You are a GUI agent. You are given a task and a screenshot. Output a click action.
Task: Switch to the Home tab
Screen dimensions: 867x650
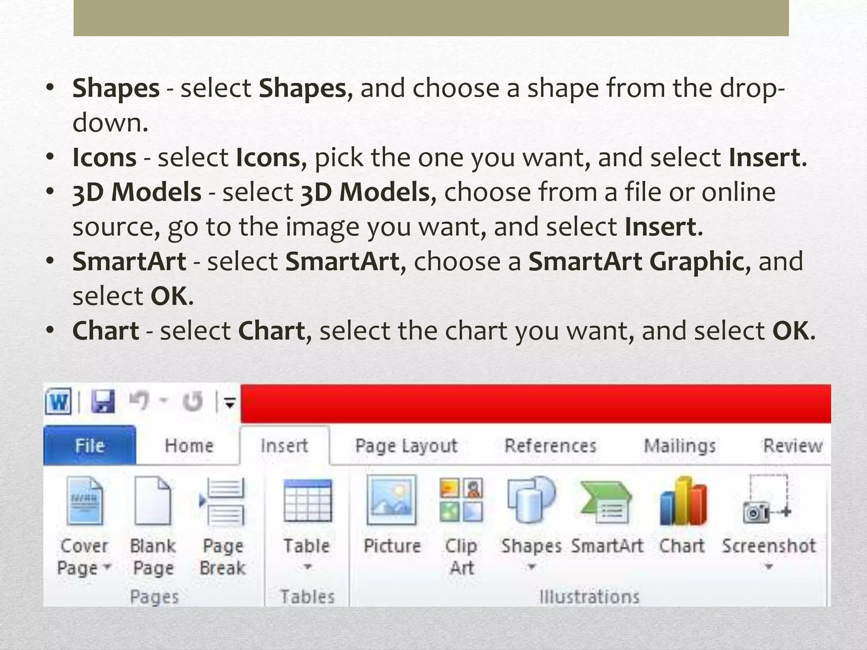coord(189,446)
